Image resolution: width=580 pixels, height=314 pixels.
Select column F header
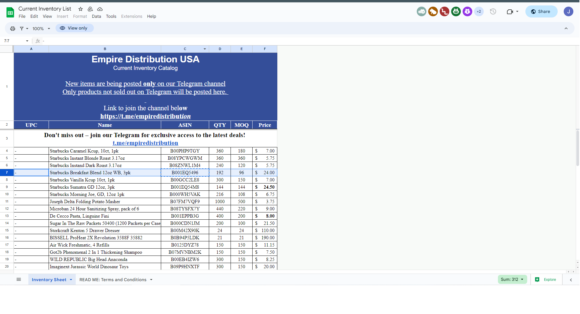coord(265,49)
